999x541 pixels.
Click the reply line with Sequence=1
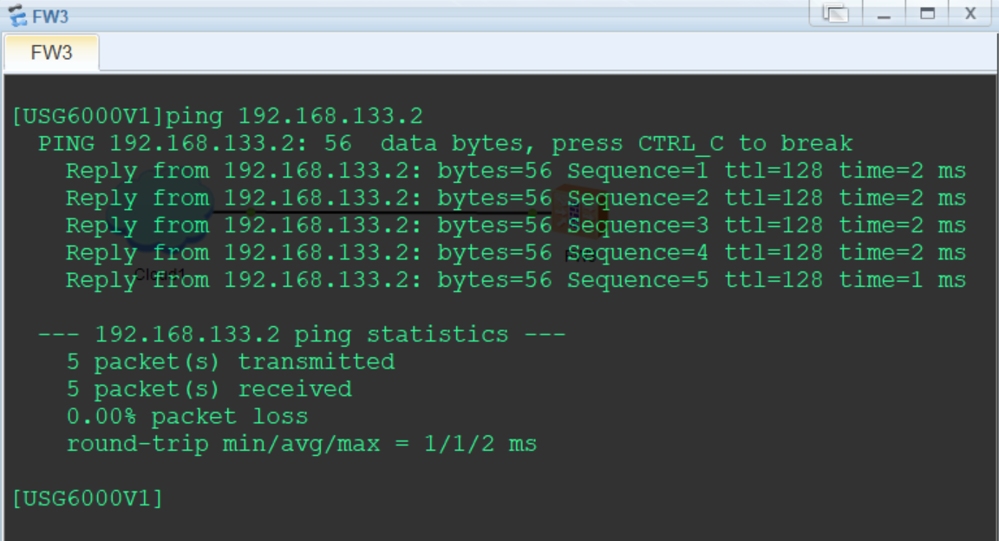coord(515,171)
